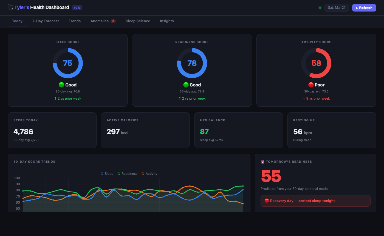384x236 pixels.
Task: Switch to the Trends tab
Action: (75, 21)
